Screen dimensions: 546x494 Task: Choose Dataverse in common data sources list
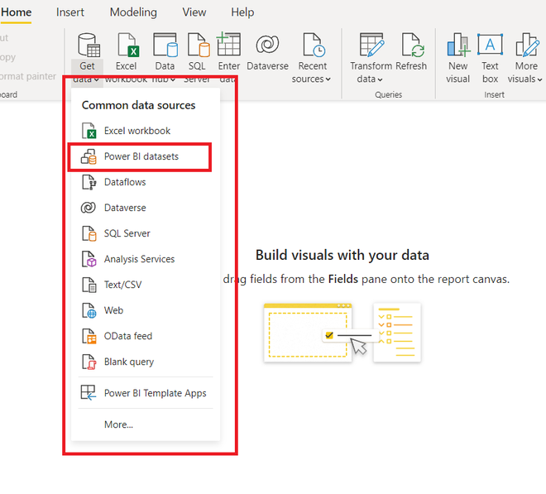tap(146, 208)
